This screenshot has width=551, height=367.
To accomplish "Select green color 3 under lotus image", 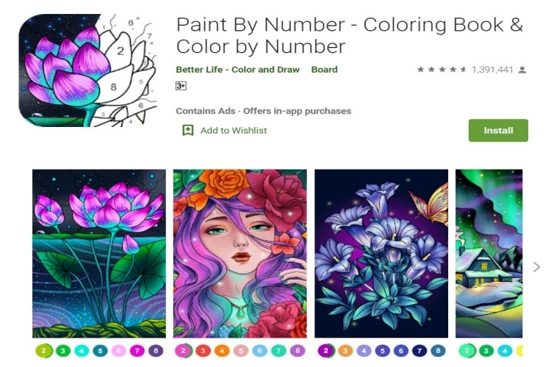I will click(63, 351).
